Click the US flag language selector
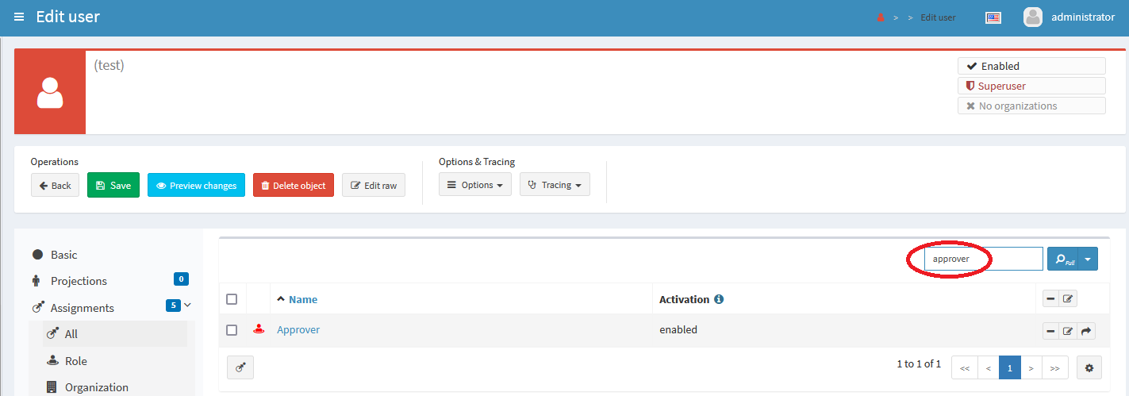1129x396 pixels. tap(993, 17)
